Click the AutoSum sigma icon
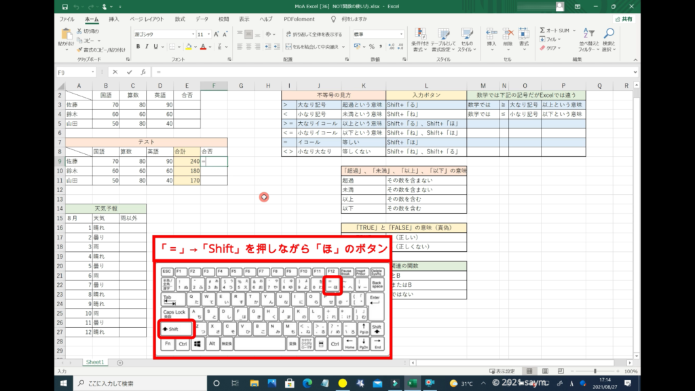Image resolution: width=695 pixels, height=391 pixels. pyautogui.click(x=544, y=31)
